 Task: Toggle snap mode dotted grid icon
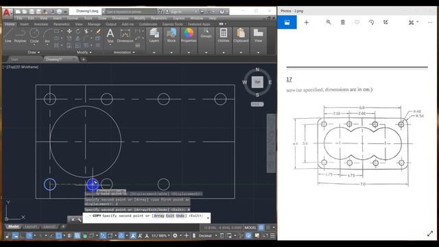pos(268,228)
